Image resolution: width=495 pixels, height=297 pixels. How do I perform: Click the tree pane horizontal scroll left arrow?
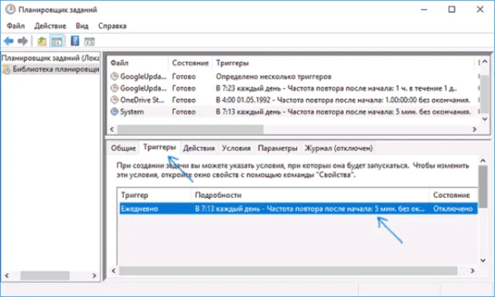7,275
